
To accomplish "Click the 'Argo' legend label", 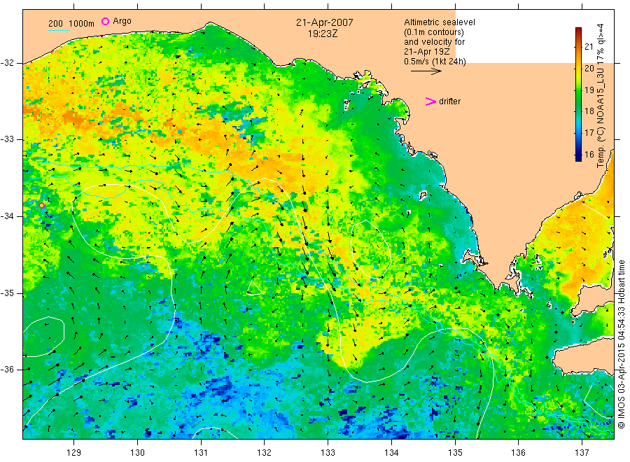I will point(122,21).
